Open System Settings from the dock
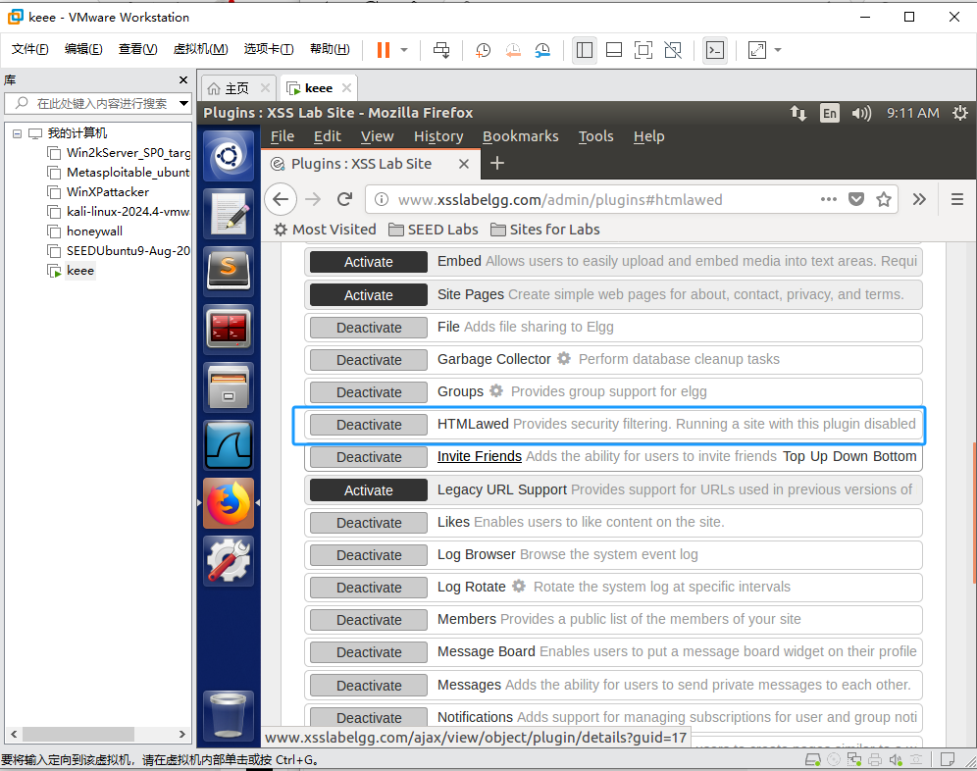The image size is (977, 771). pyautogui.click(x=229, y=561)
